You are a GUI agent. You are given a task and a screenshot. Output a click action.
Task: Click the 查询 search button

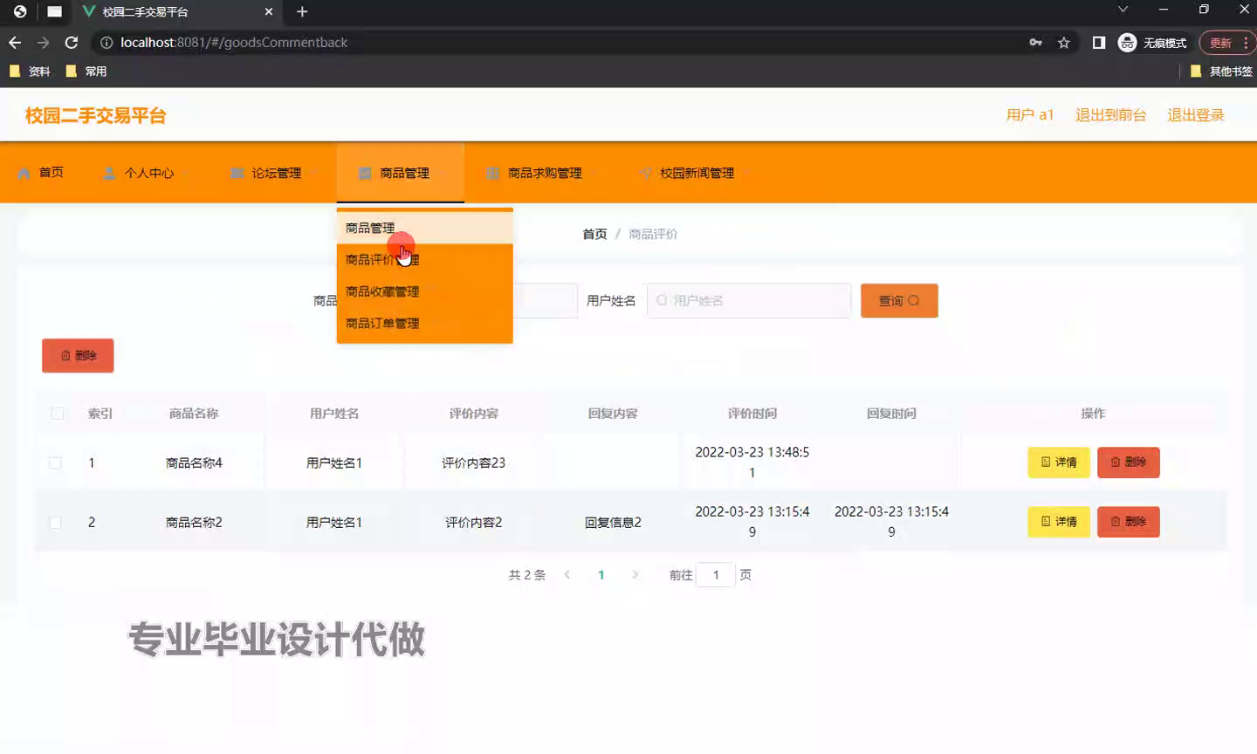coord(899,300)
